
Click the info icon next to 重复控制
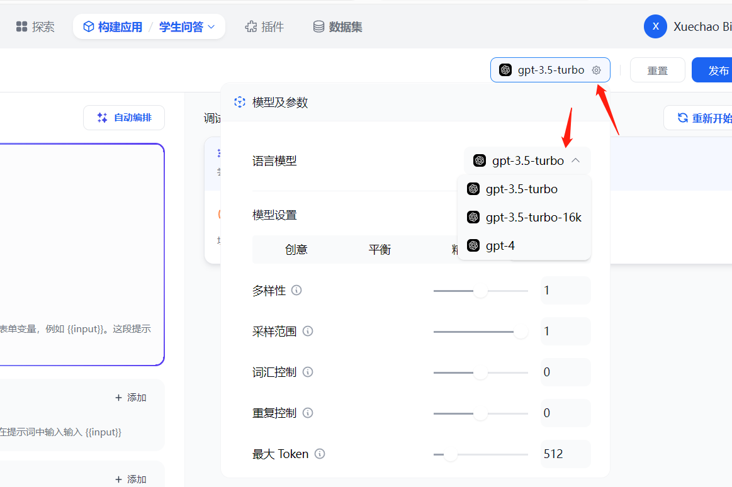(x=308, y=413)
